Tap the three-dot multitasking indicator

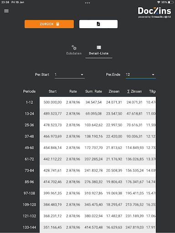coord(87,3)
